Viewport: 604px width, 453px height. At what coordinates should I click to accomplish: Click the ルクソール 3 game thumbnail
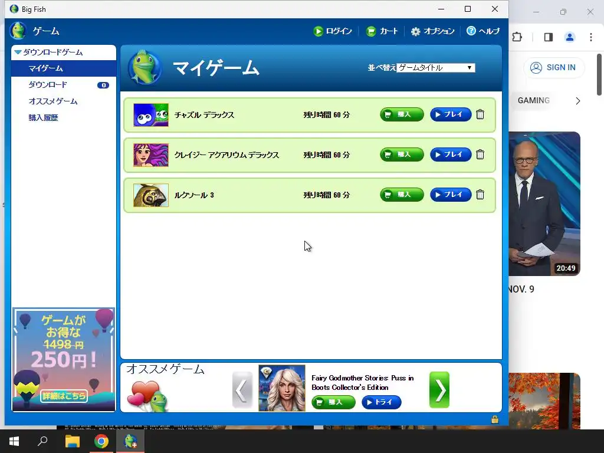(151, 195)
